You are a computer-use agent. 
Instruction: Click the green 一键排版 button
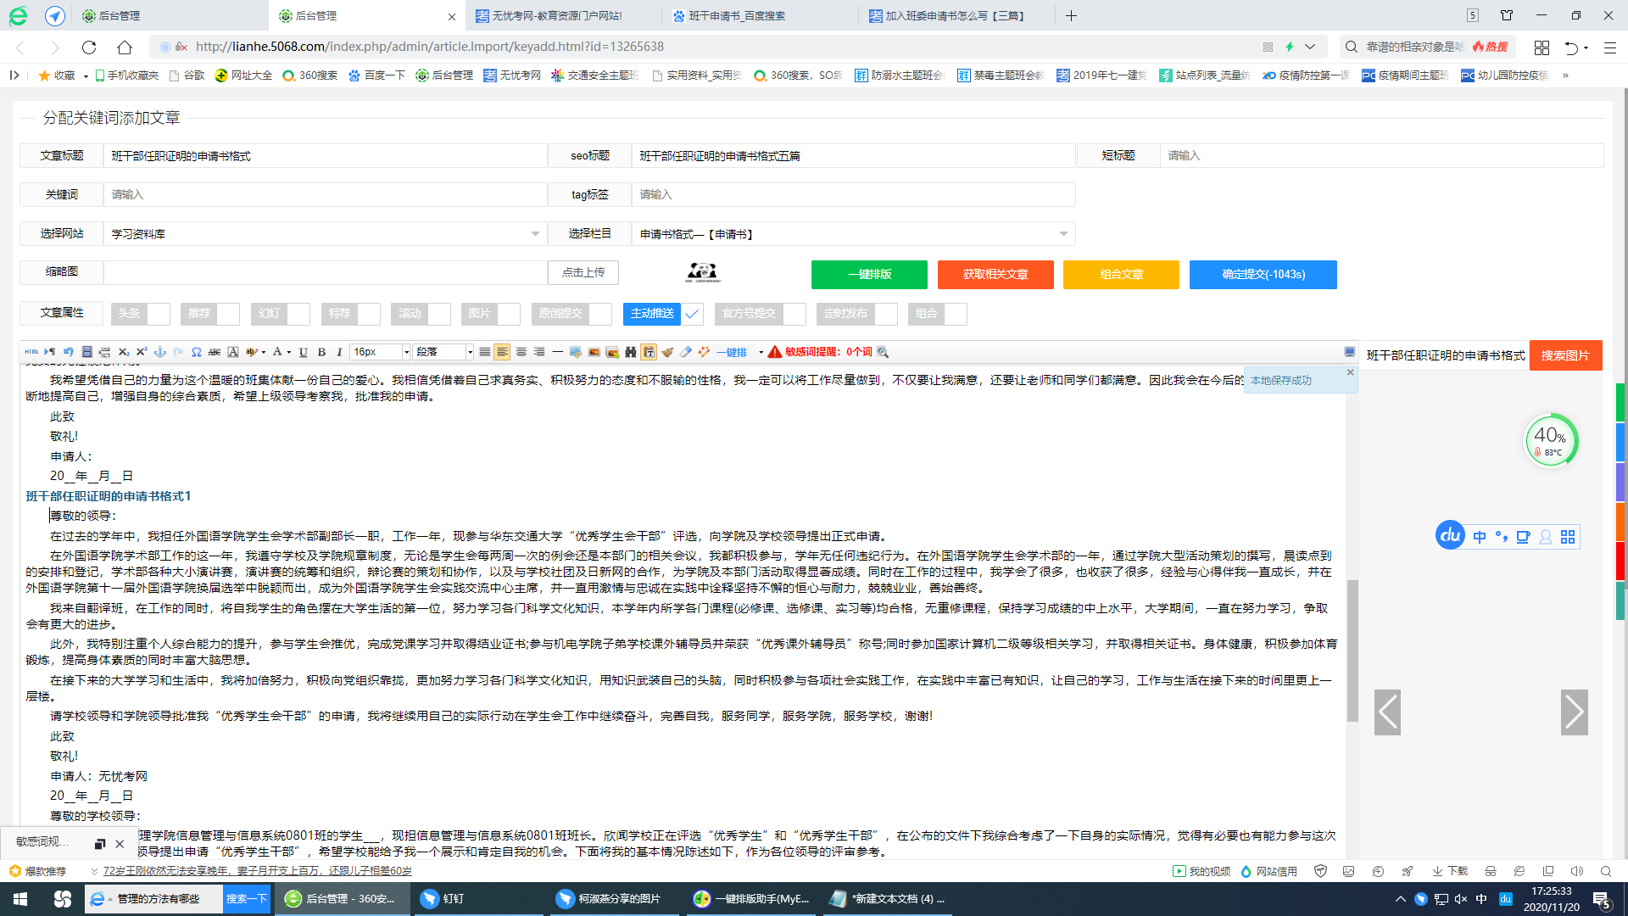(868, 274)
